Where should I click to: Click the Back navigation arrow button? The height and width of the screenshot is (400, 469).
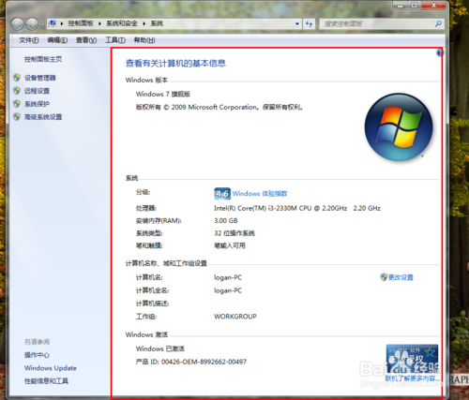coord(17,24)
